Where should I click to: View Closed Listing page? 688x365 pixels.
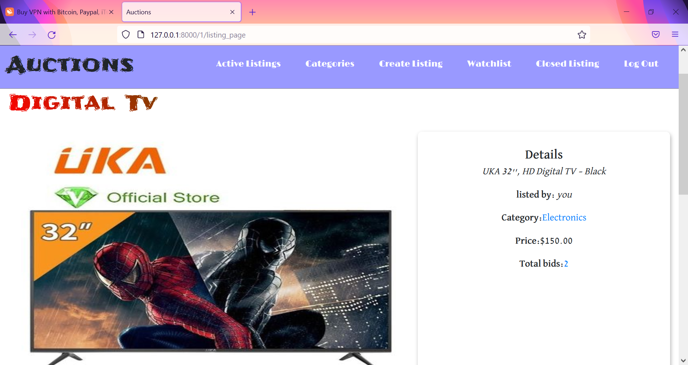click(567, 64)
